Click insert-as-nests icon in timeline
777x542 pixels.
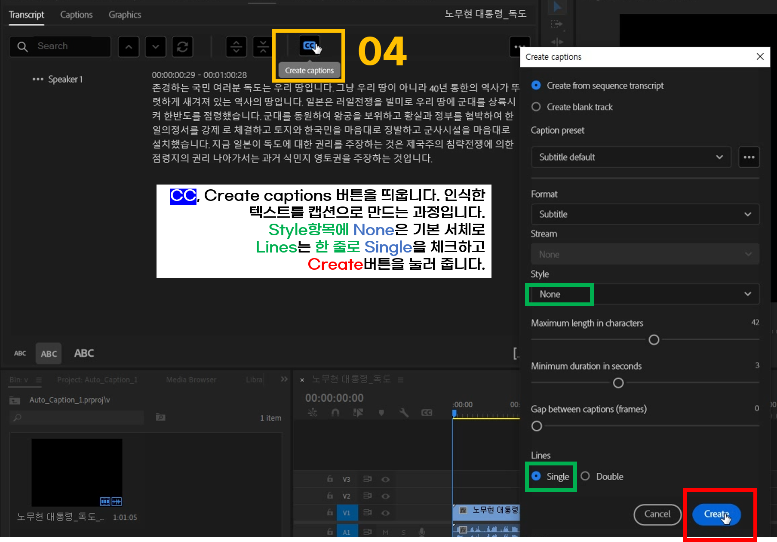point(313,413)
